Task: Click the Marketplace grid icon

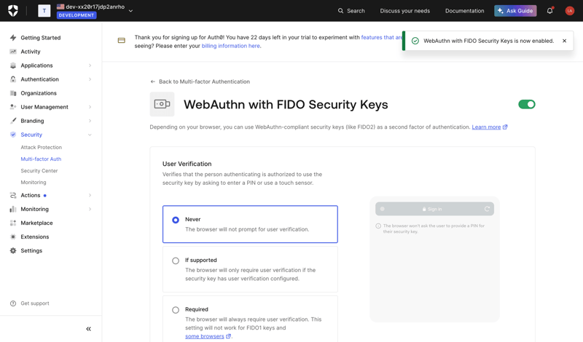Action: (x=13, y=223)
